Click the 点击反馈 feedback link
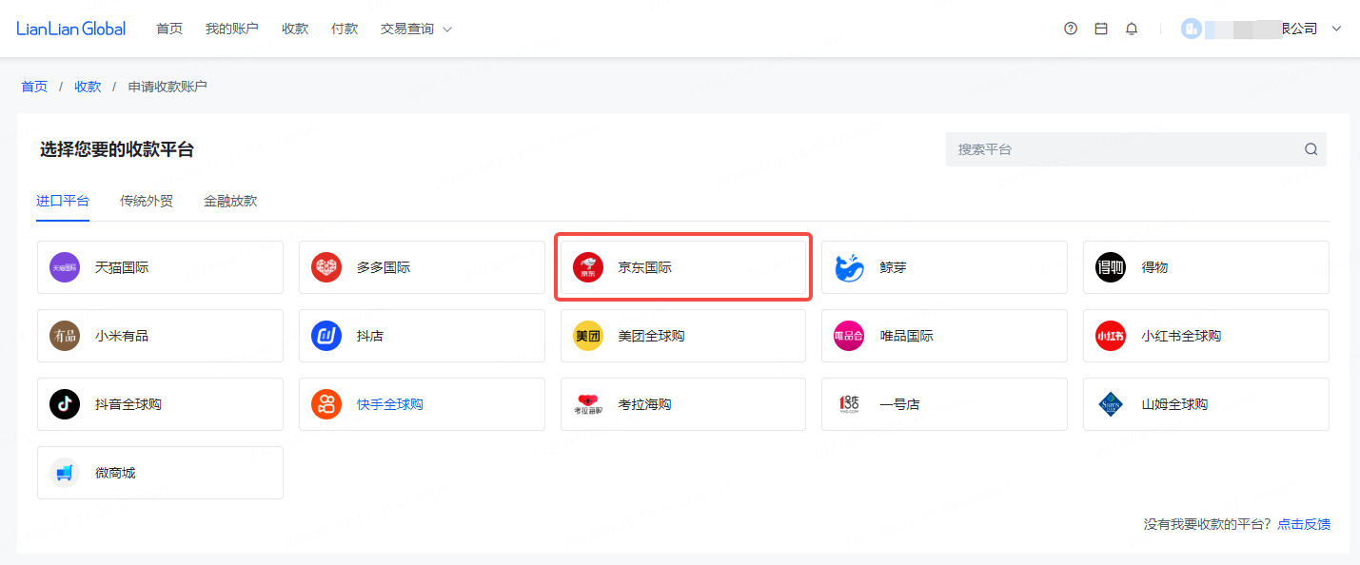 click(x=1304, y=524)
